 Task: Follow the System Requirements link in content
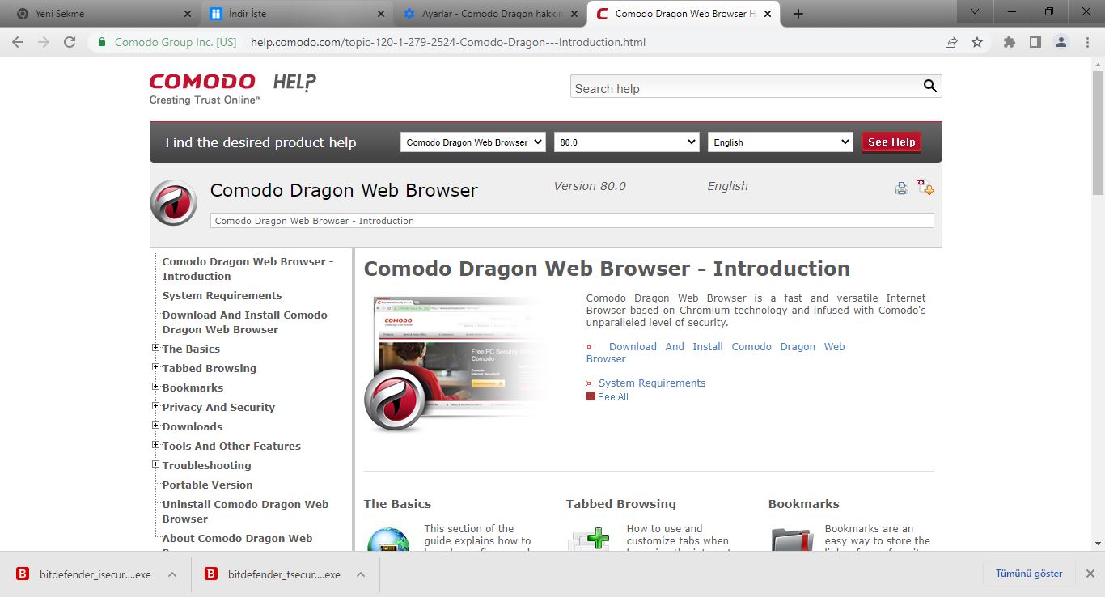click(652, 383)
